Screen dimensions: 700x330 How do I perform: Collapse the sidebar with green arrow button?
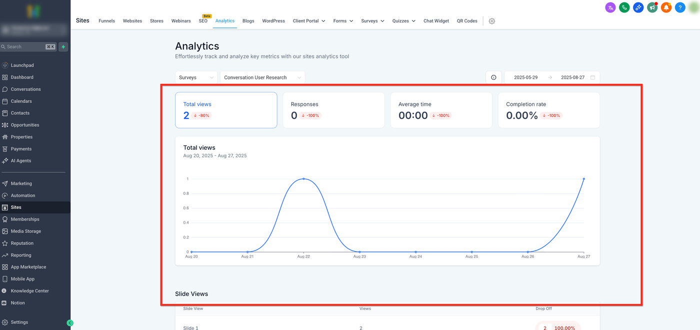[x=70, y=323]
